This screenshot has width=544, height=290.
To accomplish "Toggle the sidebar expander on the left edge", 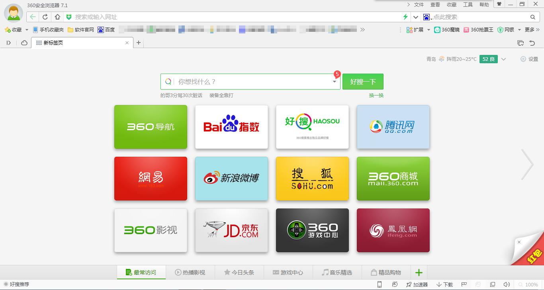I will (x=8, y=43).
